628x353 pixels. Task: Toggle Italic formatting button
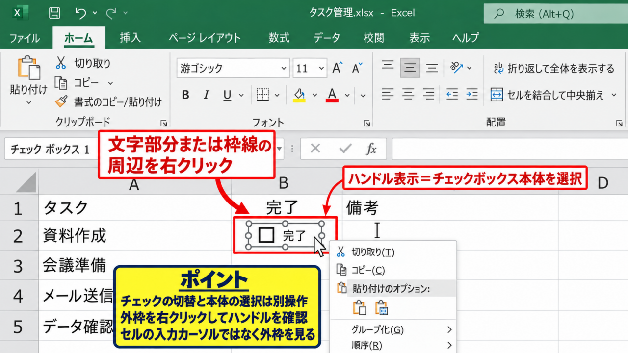tap(207, 95)
